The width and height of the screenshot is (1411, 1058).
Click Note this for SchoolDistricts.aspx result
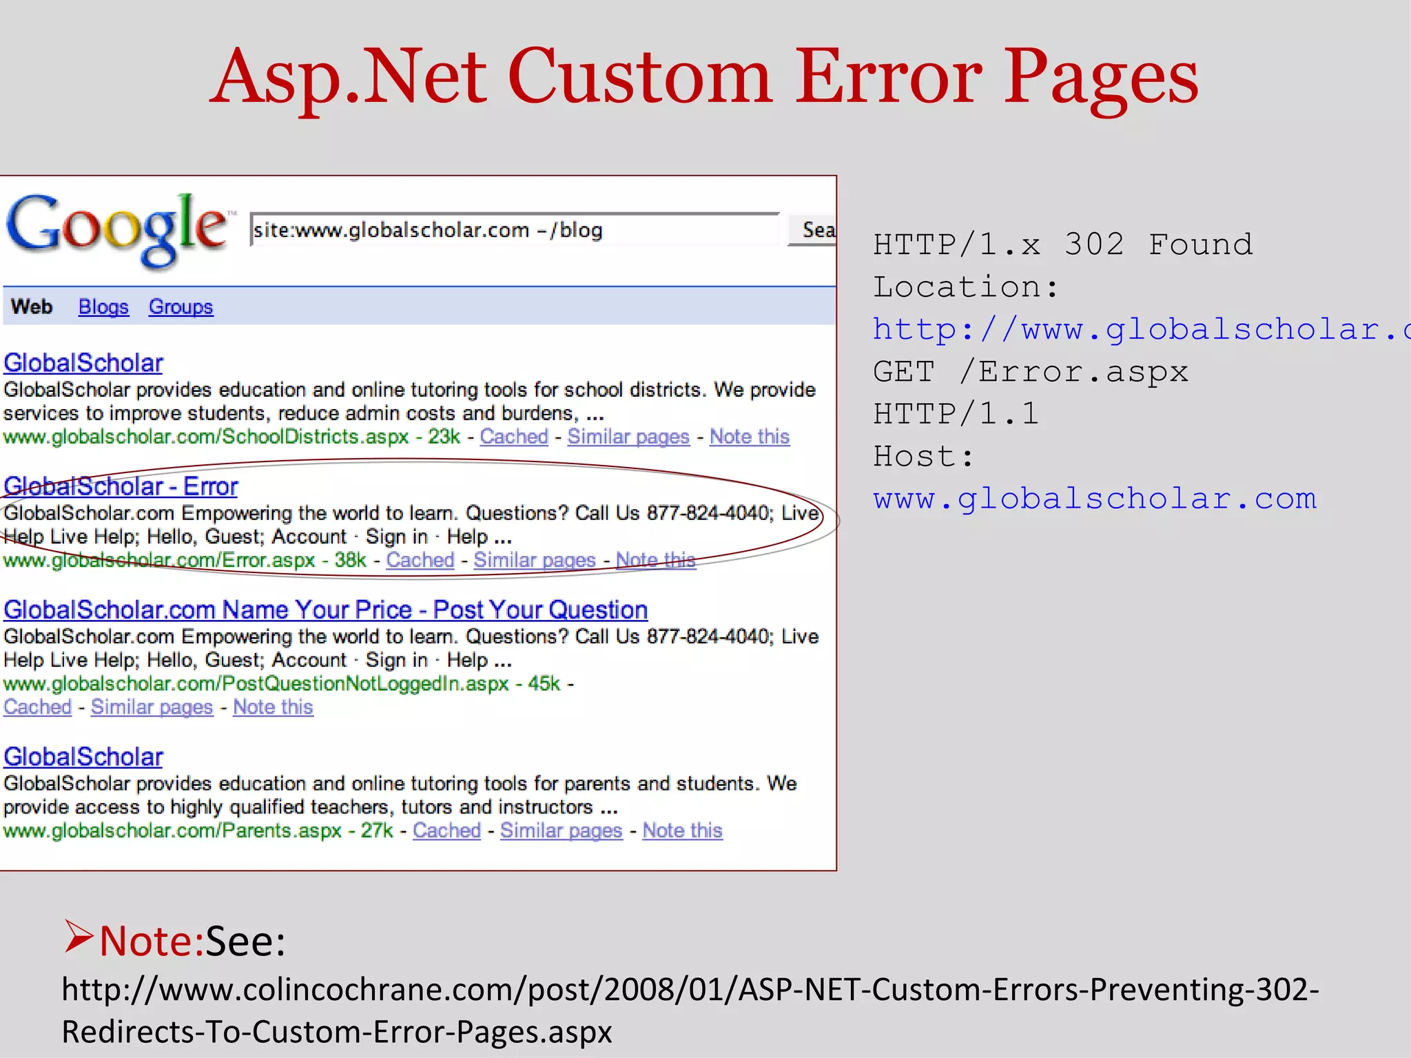click(750, 437)
